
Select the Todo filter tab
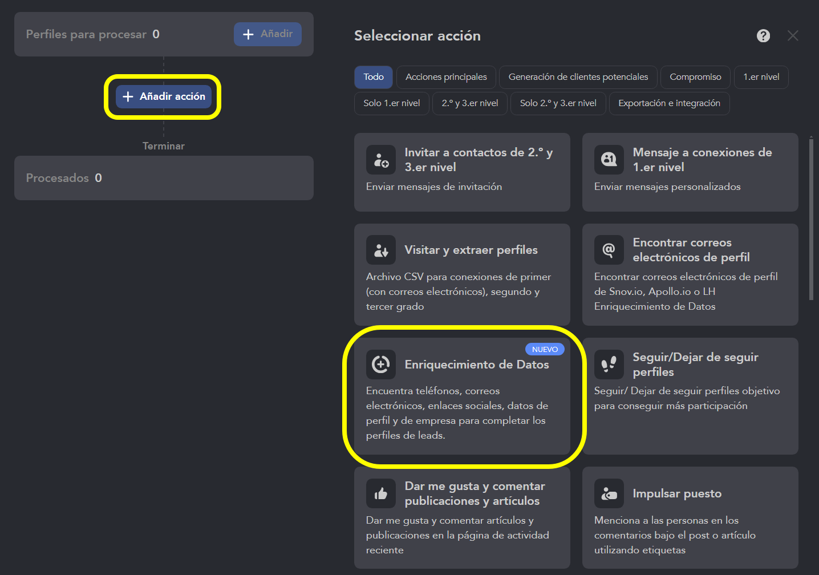[x=374, y=77]
